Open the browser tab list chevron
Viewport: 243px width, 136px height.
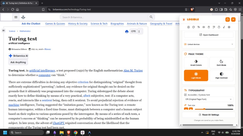(219, 3)
